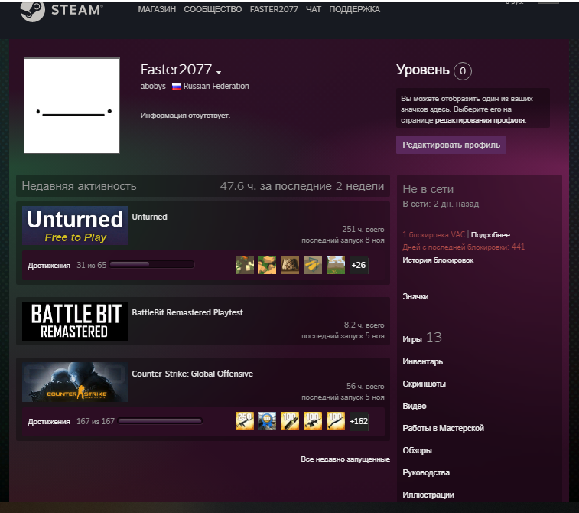The image size is (579, 513).
Task: Open the Counter-Strike game banner
Action: pos(75,382)
